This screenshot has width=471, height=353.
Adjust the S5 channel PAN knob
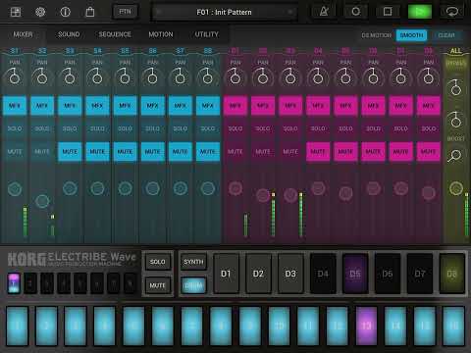[x=125, y=77]
